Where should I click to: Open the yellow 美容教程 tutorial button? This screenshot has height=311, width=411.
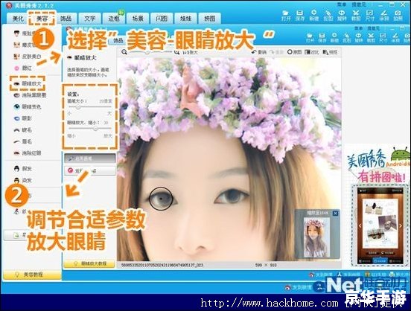[x=32, y=275]
